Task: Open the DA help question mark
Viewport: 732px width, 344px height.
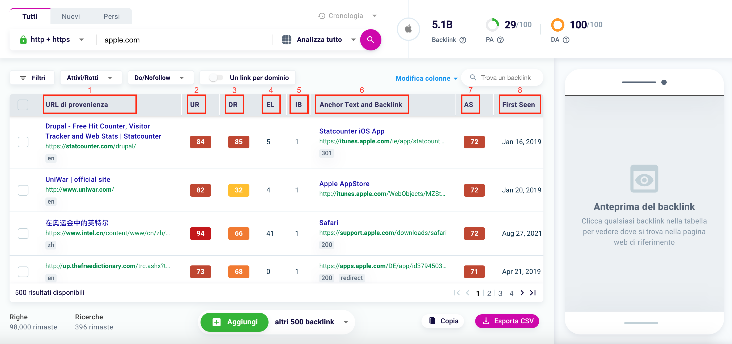Action: (x=566, y=40)
